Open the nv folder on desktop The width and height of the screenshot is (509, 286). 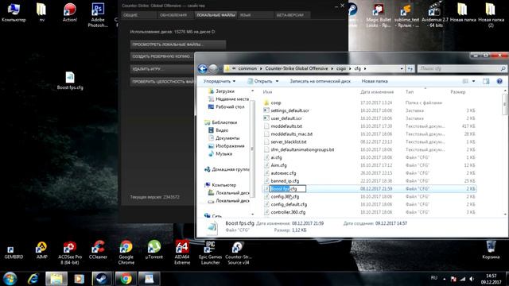tap(41, 13)
